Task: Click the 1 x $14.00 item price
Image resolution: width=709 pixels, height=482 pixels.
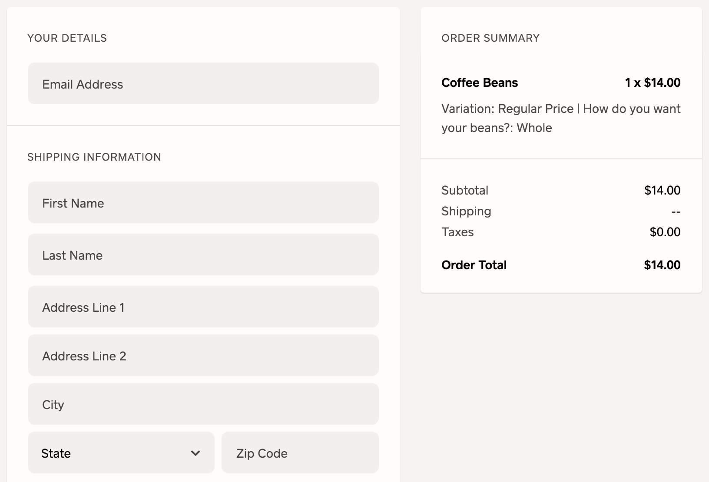Action: [x=653, y=83]
